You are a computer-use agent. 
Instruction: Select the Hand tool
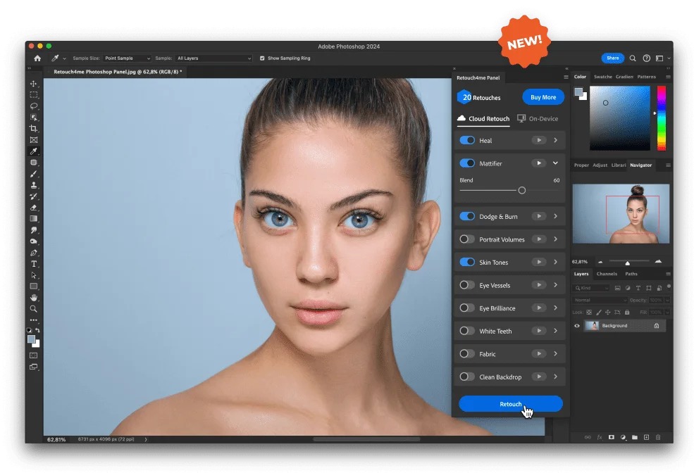(x=34, y=298)
